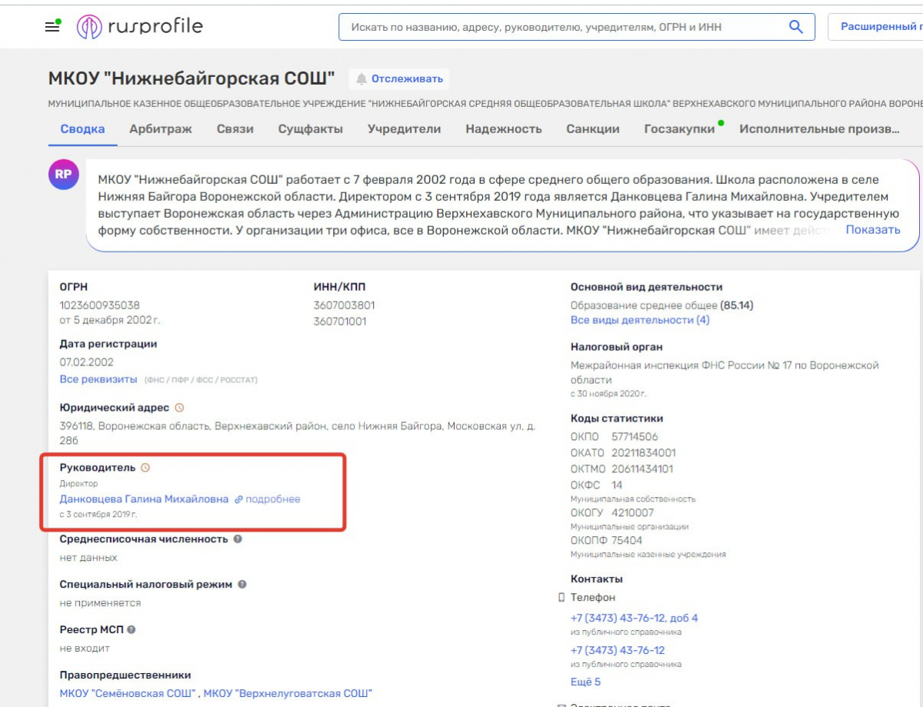The height and width of the screenshot is (707, 923).
Task: Click the RP avatar icon
Action: click(x=63, y=175)
